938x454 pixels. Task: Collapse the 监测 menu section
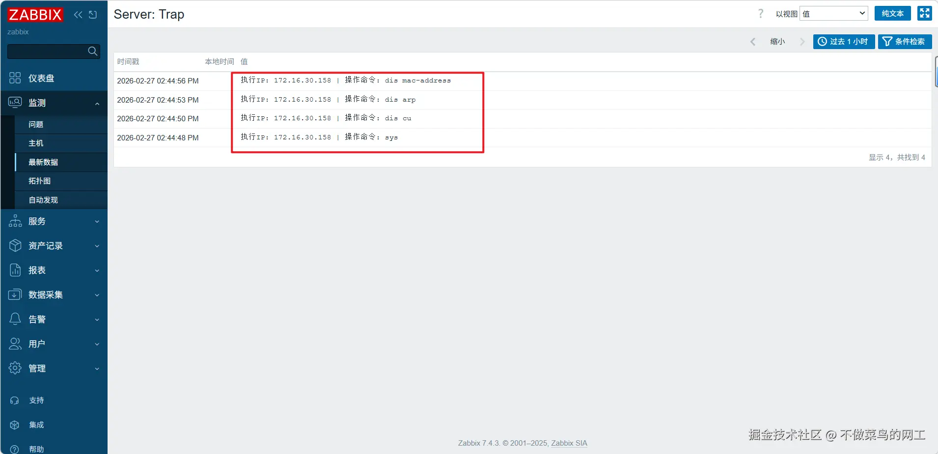pyautogui.click(x=97, y=104)
